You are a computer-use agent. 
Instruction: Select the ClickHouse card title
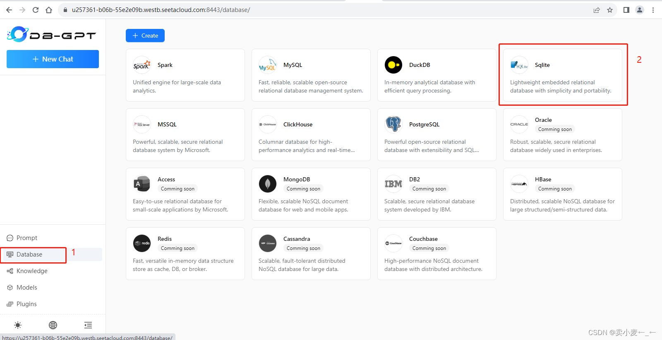pos(298,124)
